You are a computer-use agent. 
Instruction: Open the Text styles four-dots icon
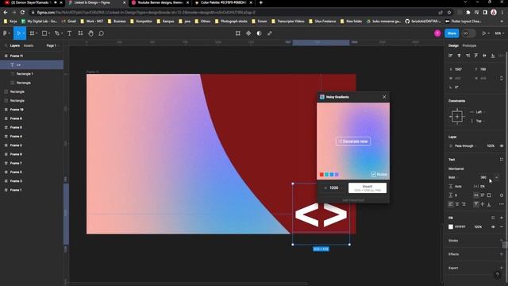click(x=502, y=160)
